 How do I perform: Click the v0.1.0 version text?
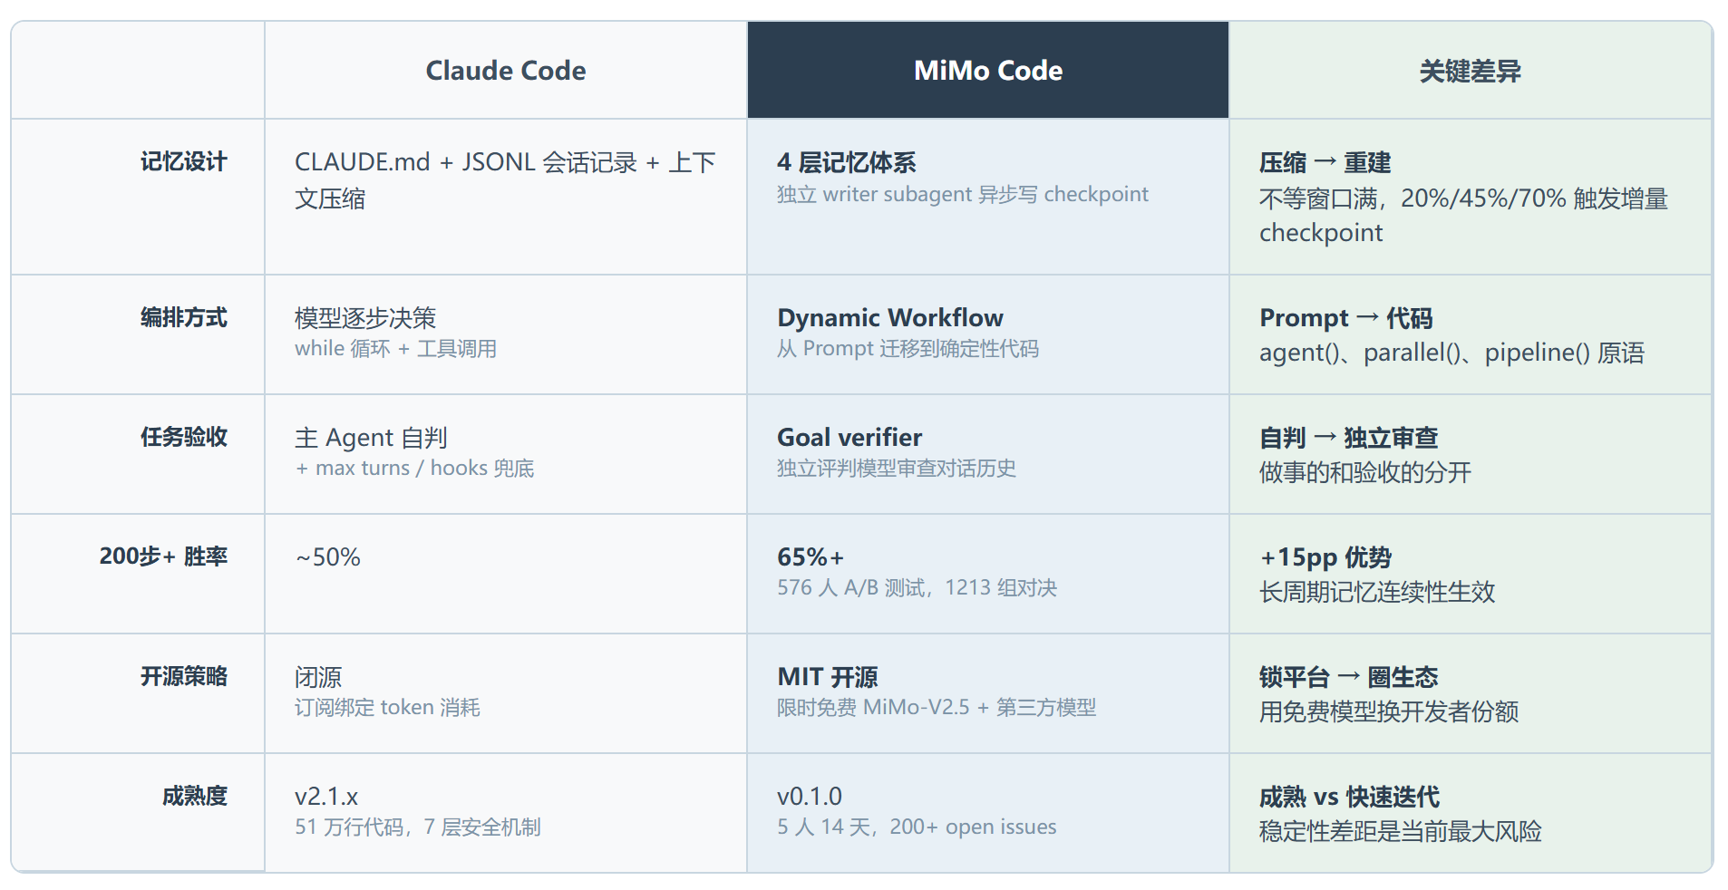(810, 797)
